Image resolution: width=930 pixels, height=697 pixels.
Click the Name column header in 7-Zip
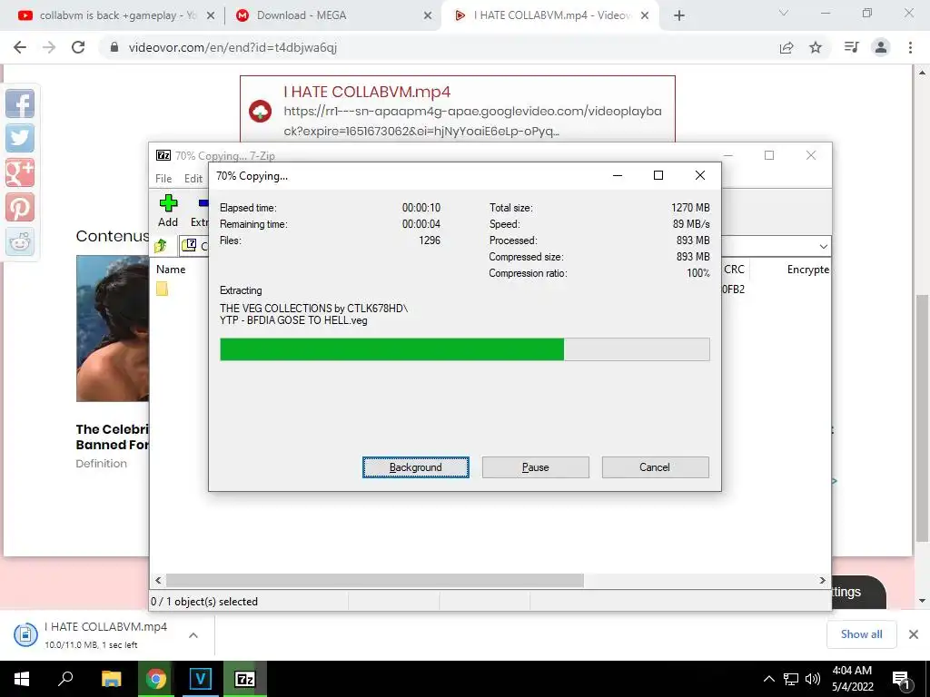coord(171,269)
